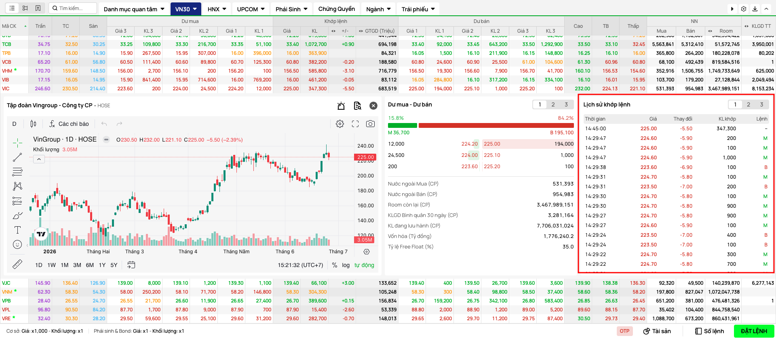This screenshot has height=338, width=776.
Task: Open the HNX dropdown
Action: coord(217,9)
